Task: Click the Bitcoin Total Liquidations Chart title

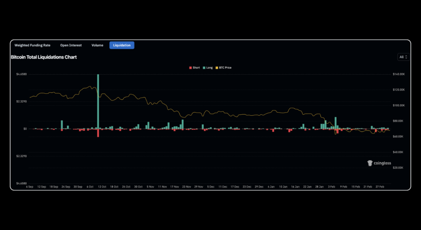Action: (44, 57)
